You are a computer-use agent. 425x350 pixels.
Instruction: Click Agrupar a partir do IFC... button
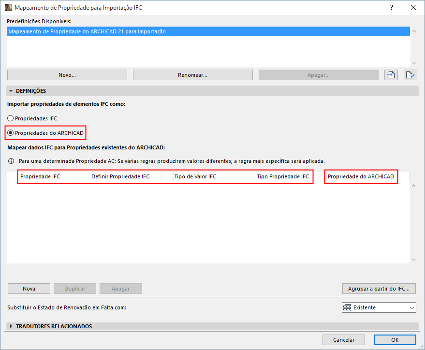coord(379,289)
